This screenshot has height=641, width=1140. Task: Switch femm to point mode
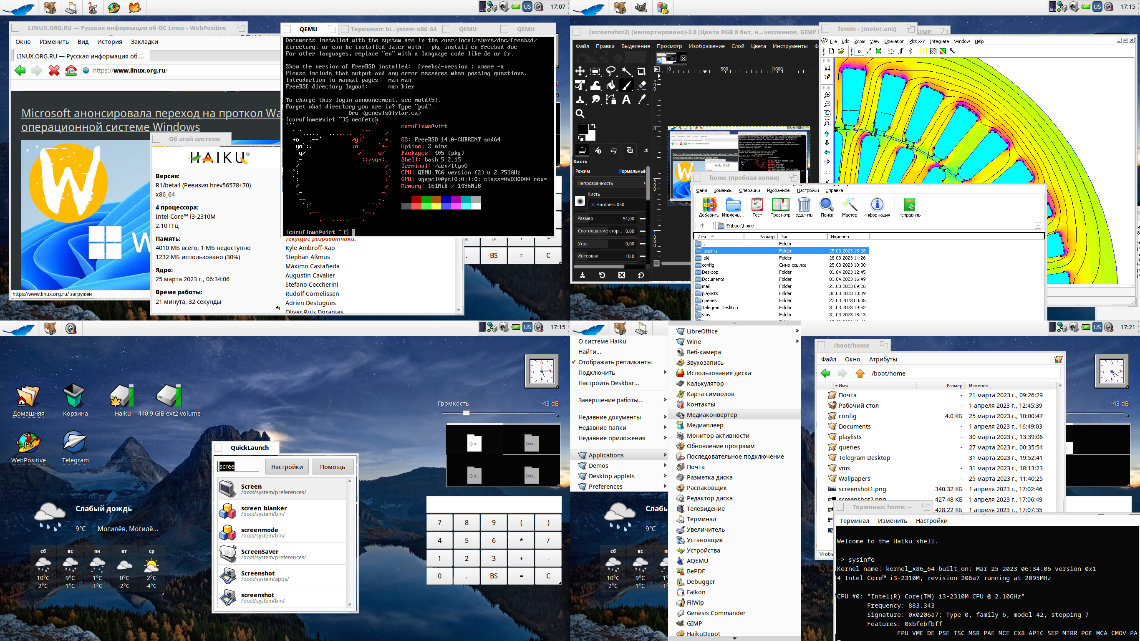pyautogui.click(x=859, y=51)
